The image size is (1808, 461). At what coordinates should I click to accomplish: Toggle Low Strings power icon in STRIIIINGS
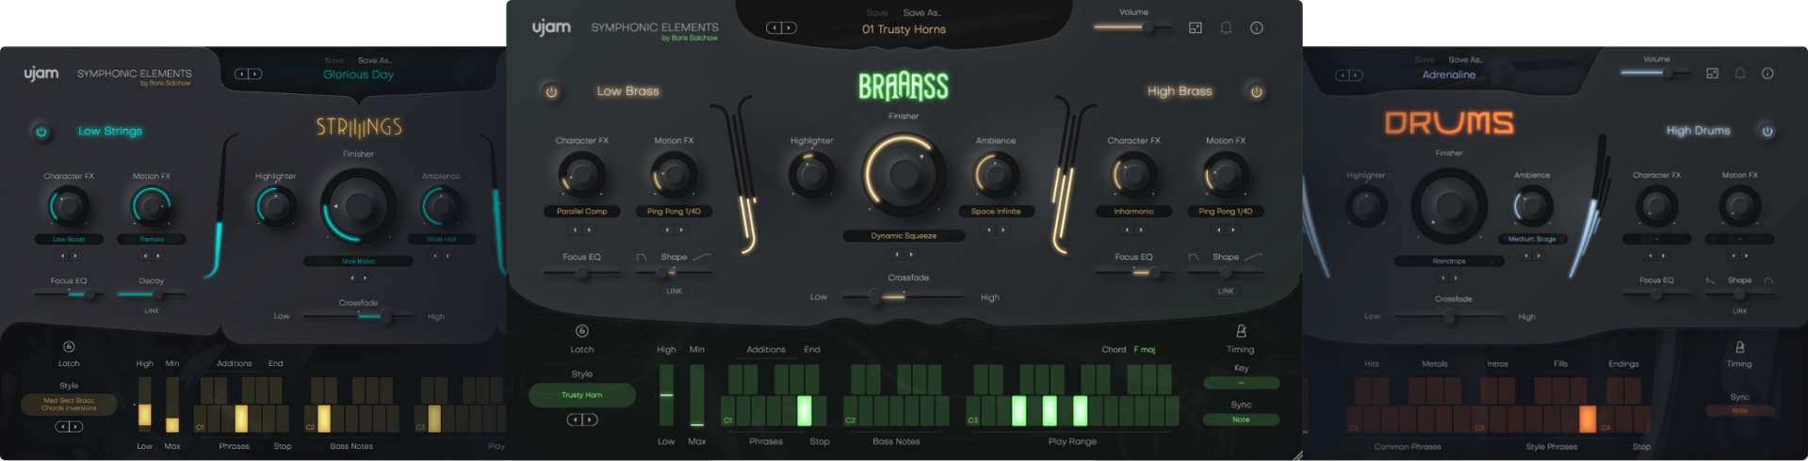point(41,132)
